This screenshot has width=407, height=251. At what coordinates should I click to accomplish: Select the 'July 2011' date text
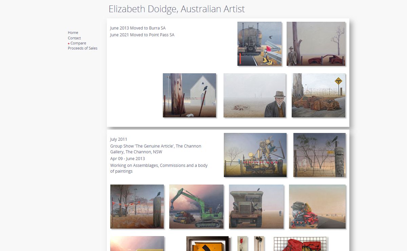[118, 139]
